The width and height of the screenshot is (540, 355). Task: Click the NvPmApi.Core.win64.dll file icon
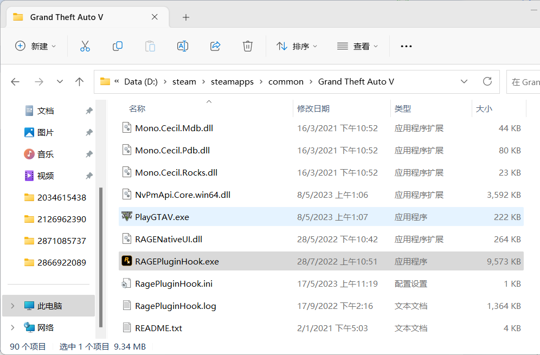coord(127,194)
